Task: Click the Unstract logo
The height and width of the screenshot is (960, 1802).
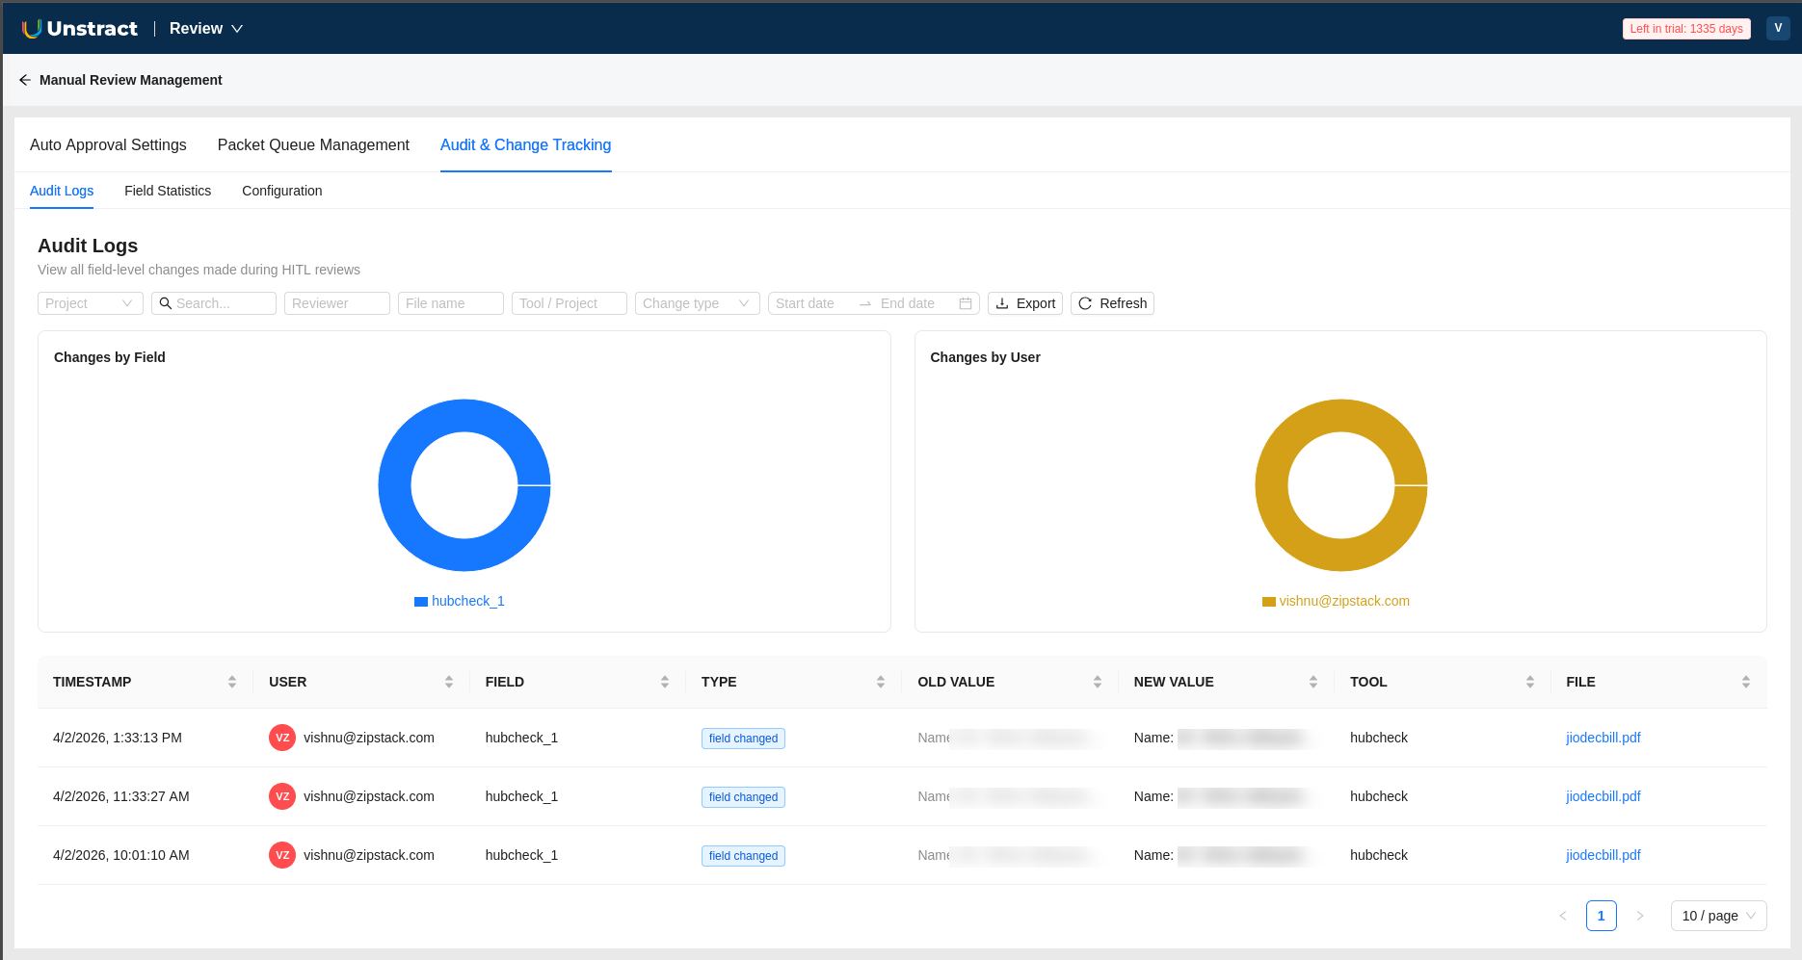Action: tap(80, 29)
